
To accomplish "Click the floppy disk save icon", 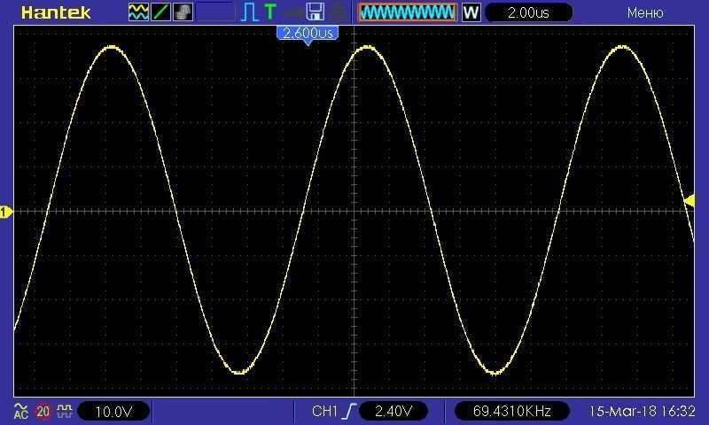I will coord(316,12).
